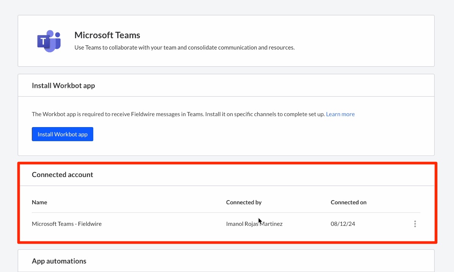The image size is (454, 272).
Task: Click the Use Teams to collaborate description text
Action: [x=184, y=47]
